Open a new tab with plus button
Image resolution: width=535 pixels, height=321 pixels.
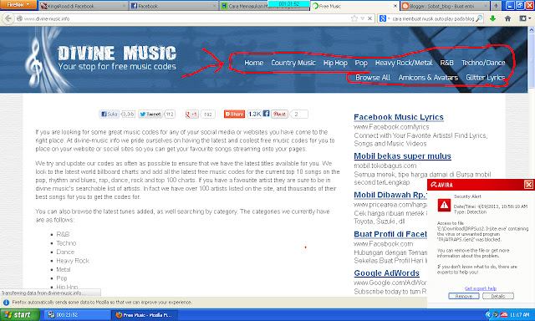tap(496, 6)
